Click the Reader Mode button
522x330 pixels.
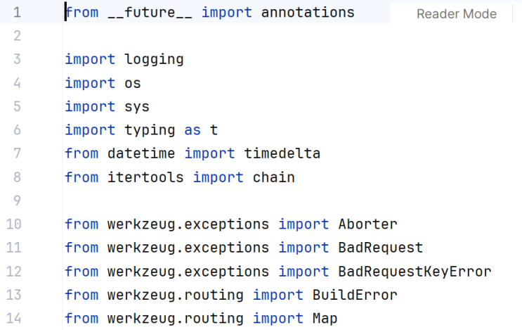click(456, 14)
